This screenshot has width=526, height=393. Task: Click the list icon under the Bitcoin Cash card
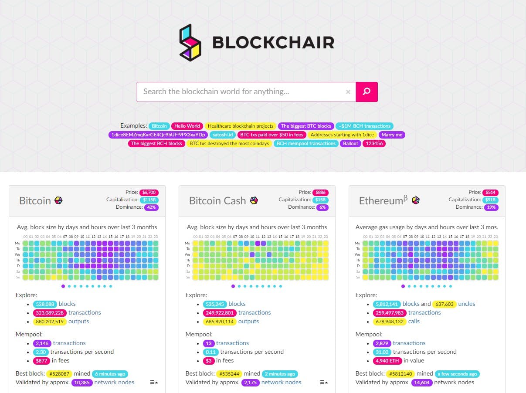coord(323,381)
